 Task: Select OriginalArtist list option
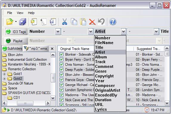pos(110,90)
